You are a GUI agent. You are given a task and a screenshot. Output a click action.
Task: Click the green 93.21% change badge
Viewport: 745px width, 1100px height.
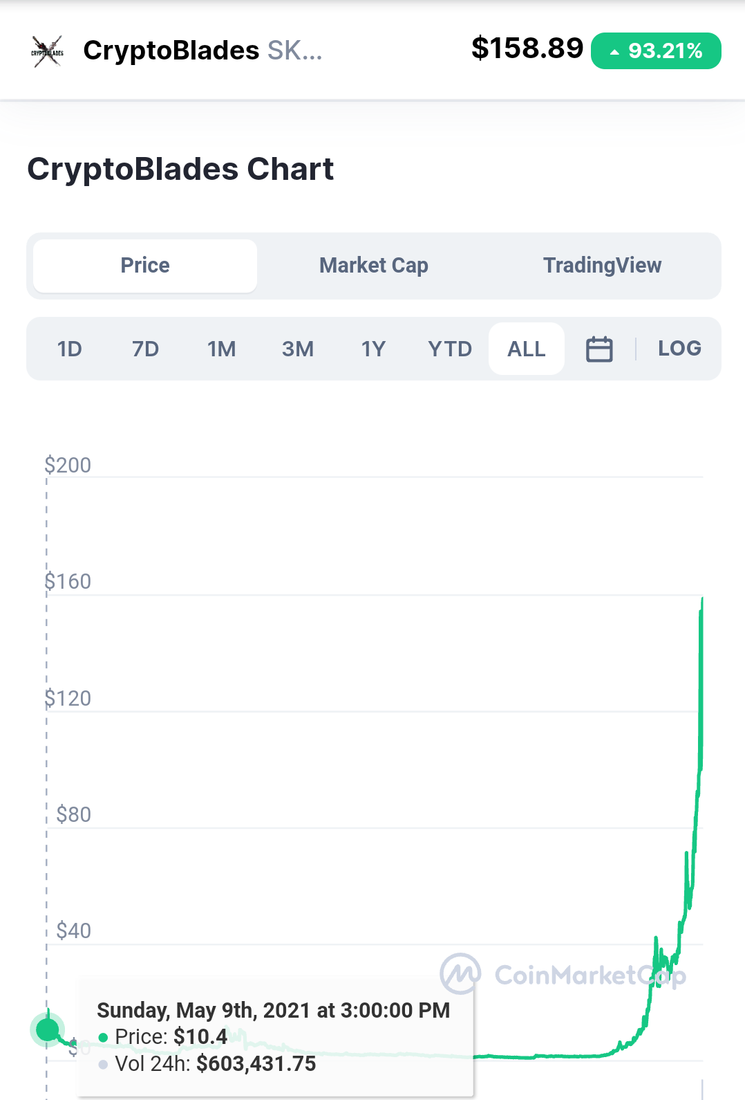(656, 51)
